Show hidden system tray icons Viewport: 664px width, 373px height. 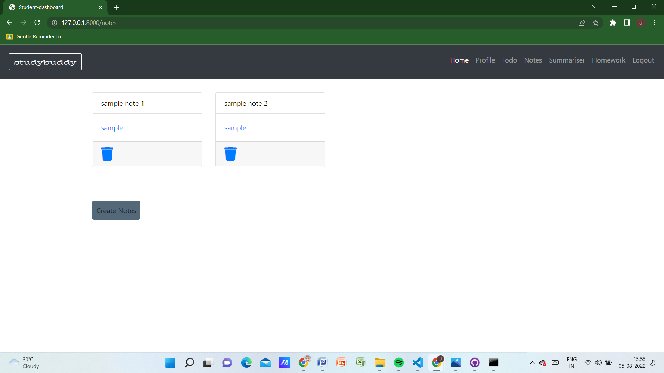tap(532, 363)
